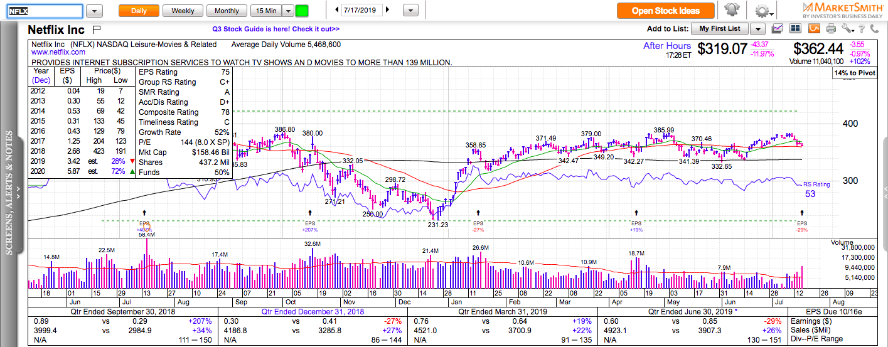
Task: Click the 58.4M volume peak label
Action: tap(146, 234)
